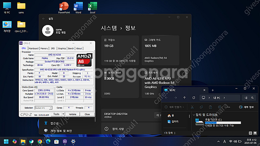The image size is (260, 146).
Task: Open a new tab in File Explorer
Action: [x=213, y=90]
